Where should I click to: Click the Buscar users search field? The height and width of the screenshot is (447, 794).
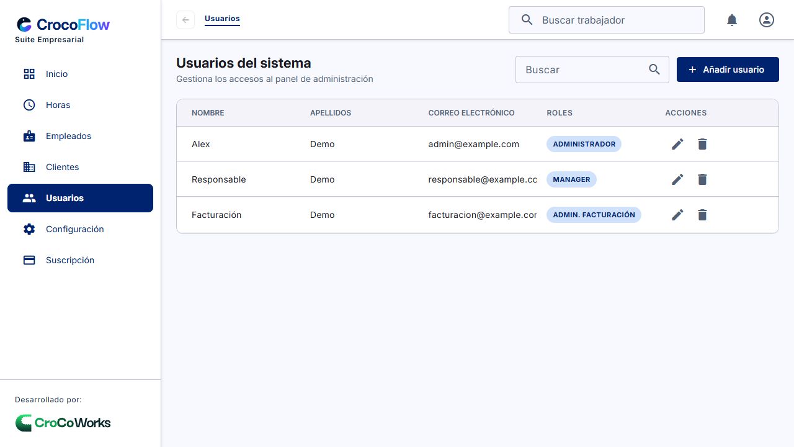click(x=592, y=70)
